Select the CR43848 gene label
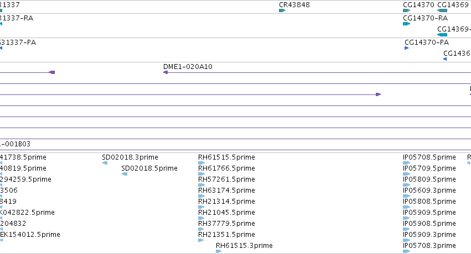 click(294, 5)
